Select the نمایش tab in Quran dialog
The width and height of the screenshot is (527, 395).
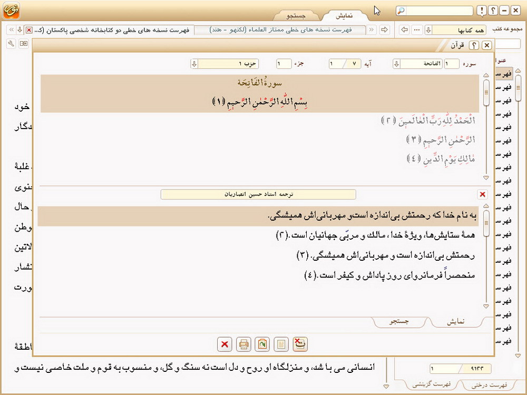click(x=456, y=321)
